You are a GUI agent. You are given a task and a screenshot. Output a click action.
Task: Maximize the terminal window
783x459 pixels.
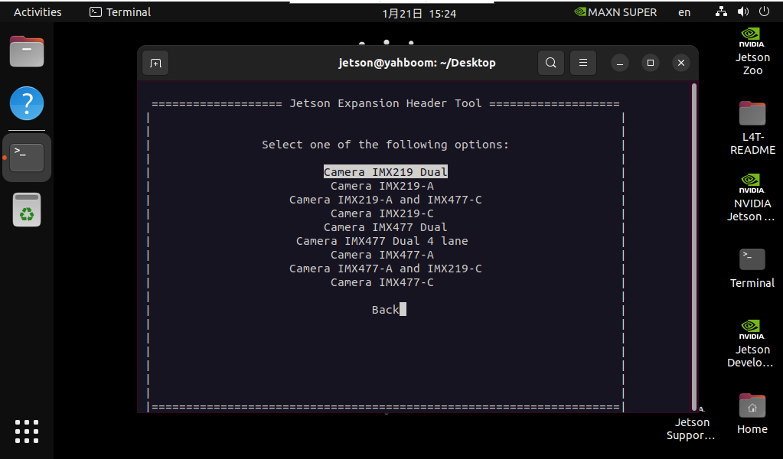coord(650,63)
